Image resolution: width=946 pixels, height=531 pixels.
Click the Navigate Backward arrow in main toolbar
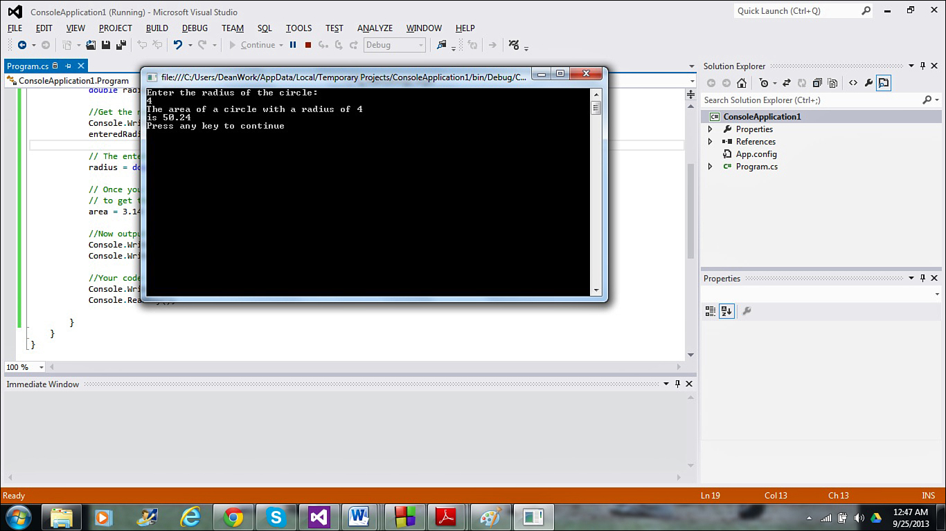click(x=21, y=45)
